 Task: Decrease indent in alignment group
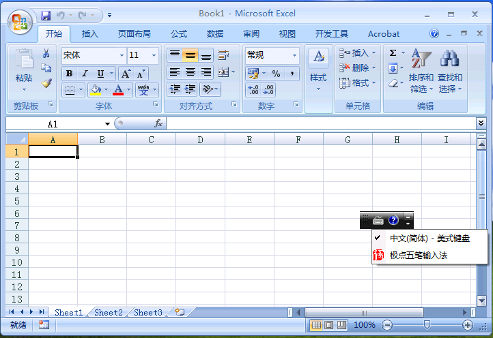coord(175,89)
